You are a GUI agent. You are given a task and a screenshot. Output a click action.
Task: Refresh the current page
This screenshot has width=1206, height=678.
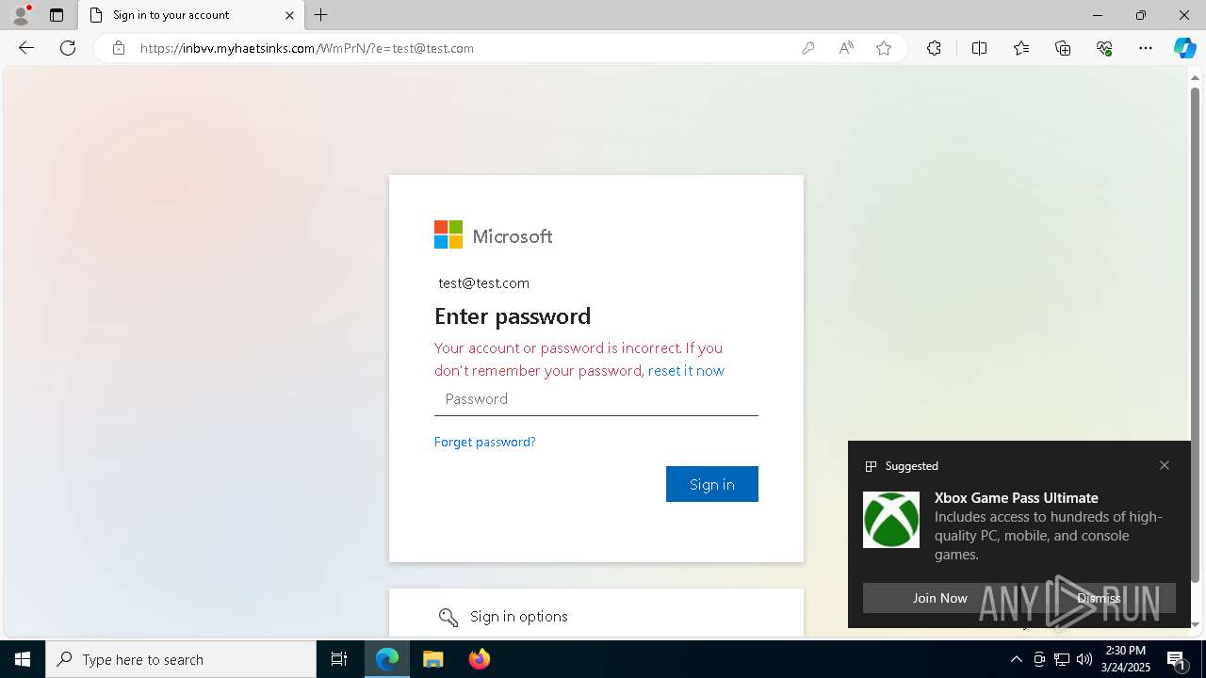68,48
